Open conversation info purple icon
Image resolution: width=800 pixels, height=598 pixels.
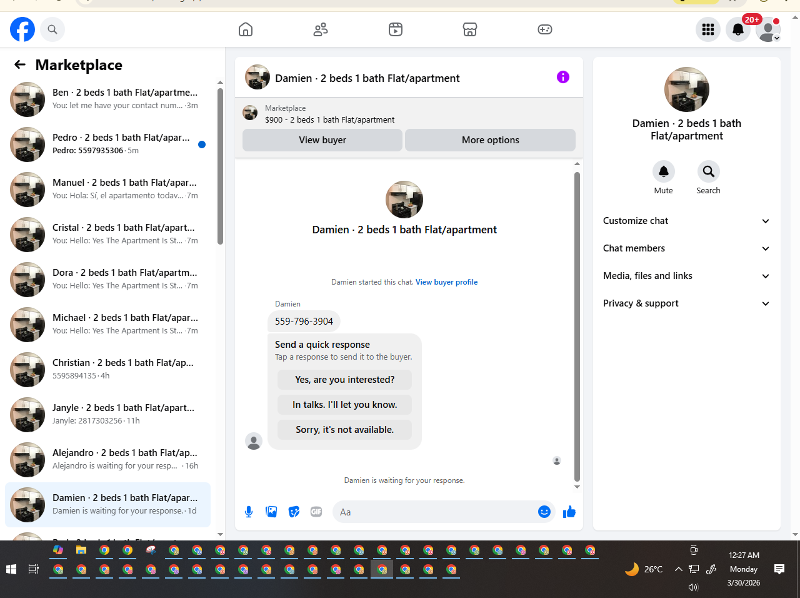coord(563,77)
